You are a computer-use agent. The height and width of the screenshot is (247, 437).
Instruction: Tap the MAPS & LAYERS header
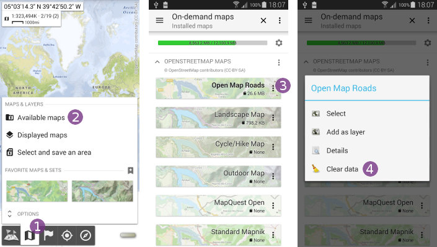tap(24, 104)
